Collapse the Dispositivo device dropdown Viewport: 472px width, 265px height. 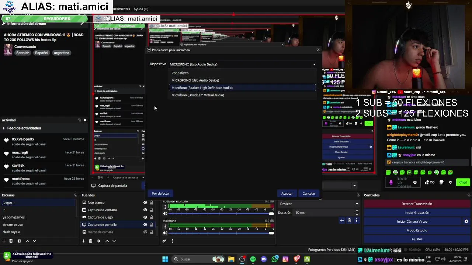(314, 64)
